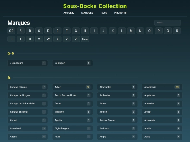Select letter C in the alphabet bar
The height and width of the screenshot is (142, 190).
39,31
